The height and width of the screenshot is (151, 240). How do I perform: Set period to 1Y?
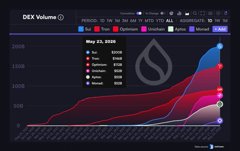click(140, 21)
